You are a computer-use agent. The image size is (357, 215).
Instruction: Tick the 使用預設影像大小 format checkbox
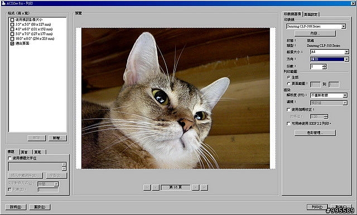(x=12, y=20)
